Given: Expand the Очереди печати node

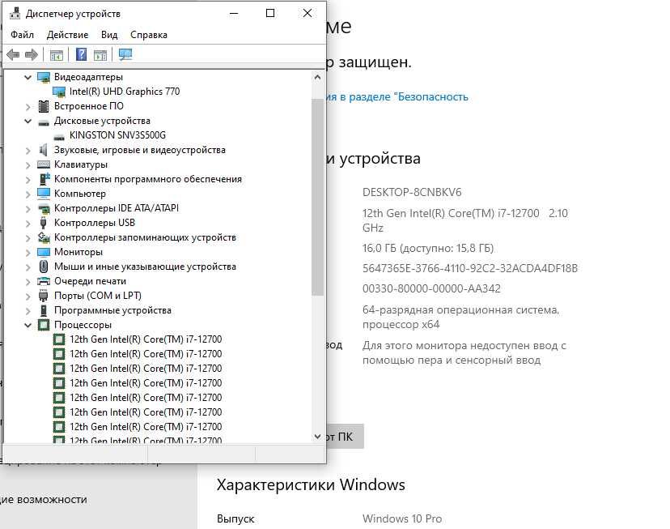Looking at the screenshot, I should click(28, 282).
